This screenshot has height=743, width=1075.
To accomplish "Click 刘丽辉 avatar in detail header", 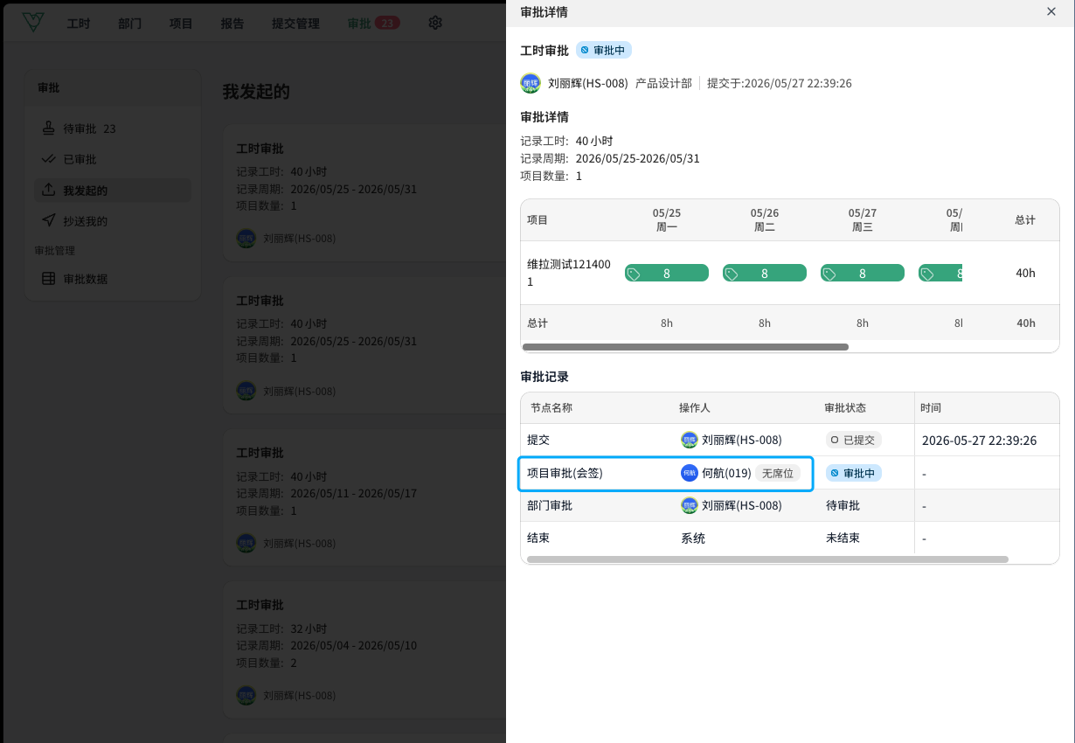I will (x=531, y=83).
